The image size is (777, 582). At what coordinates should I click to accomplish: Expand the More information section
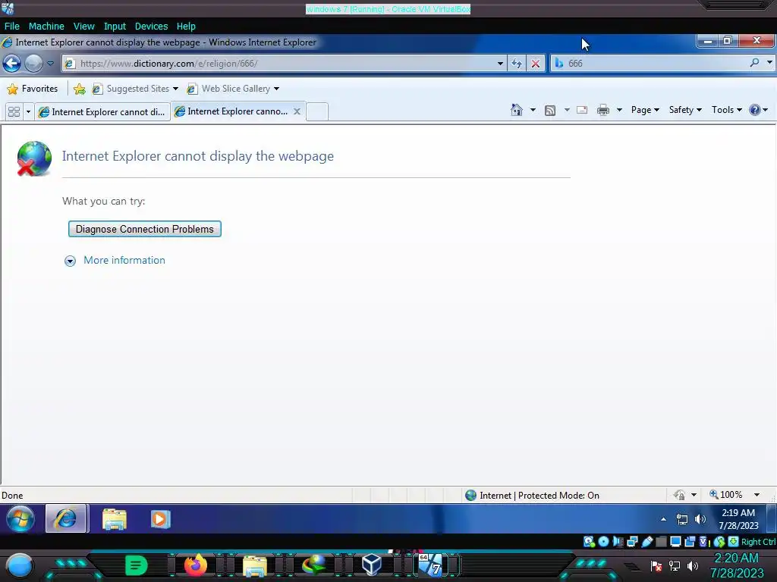click(115, 261)
